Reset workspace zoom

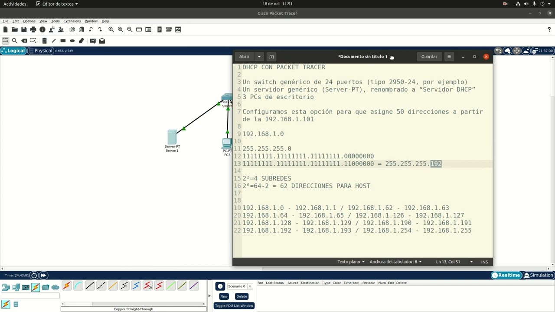pos(121,29)
